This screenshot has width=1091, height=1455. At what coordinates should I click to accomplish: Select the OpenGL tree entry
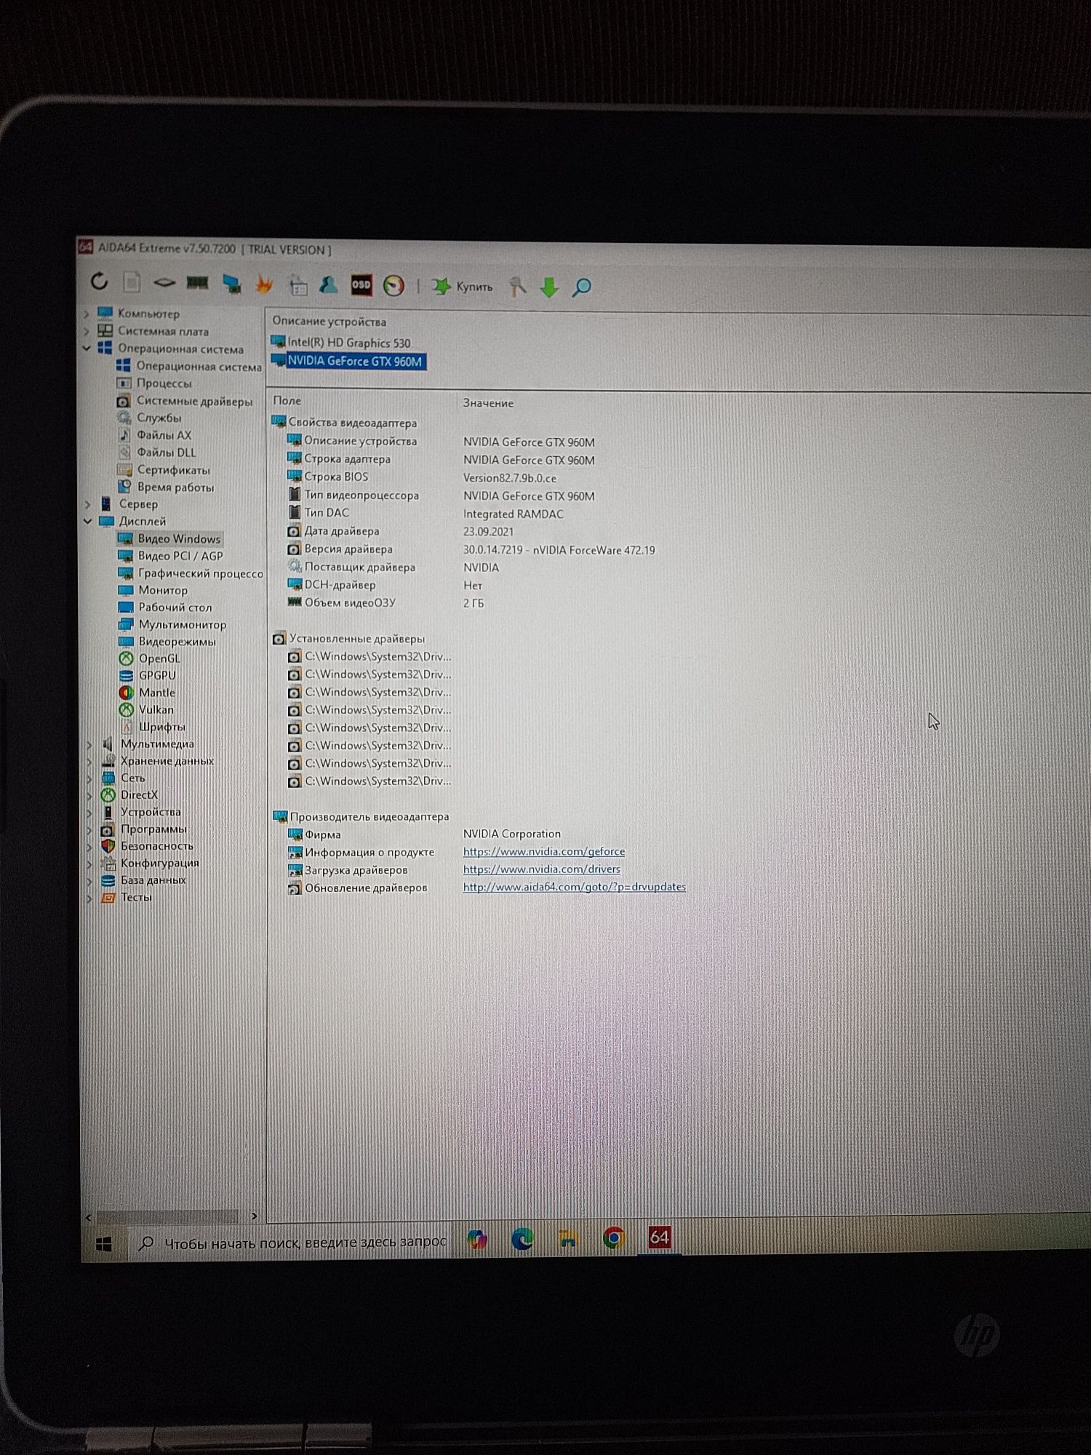[x=159, y=658]
